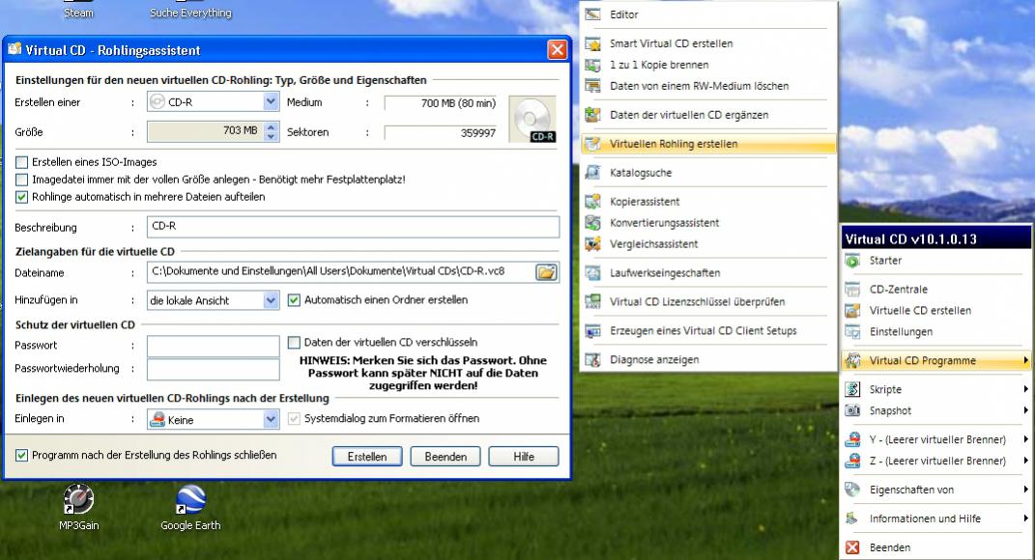Uncheck Programm nach der Erstellung schließen
This screenshot has width=1035, height=560.
[22, 455]
